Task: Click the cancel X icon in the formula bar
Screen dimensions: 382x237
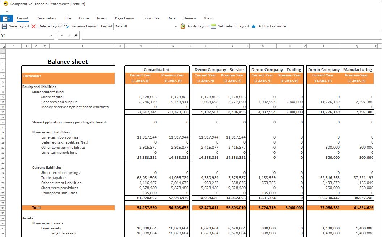Action: [x=61, y=35]
